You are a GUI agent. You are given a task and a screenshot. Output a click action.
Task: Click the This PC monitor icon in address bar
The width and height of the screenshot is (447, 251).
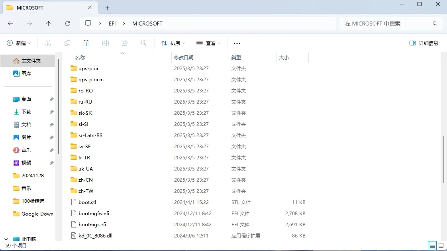[x=88, y=24]
